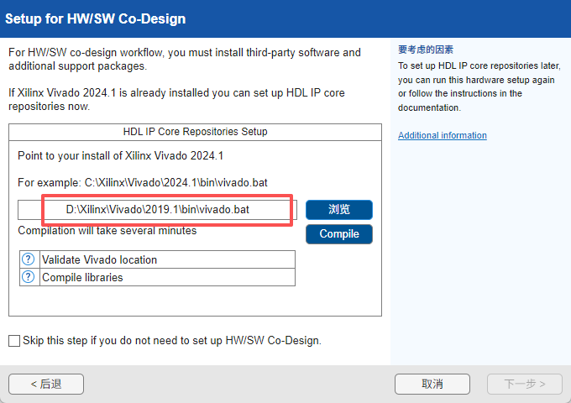The height and width of the screenshot is (403, 571).
Task: Click the 取消 cancel button
Action: [x=432, y=384]
